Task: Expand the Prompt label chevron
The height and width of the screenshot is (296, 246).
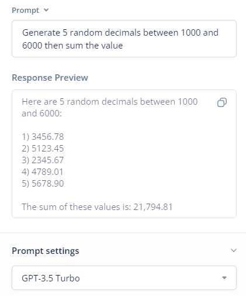Action: [46, 10]
